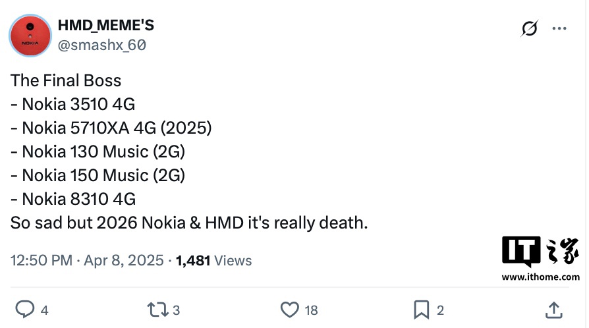589x328 pixels.
Task: Expand the three-dot more options menu
Action: click(559, 29)
